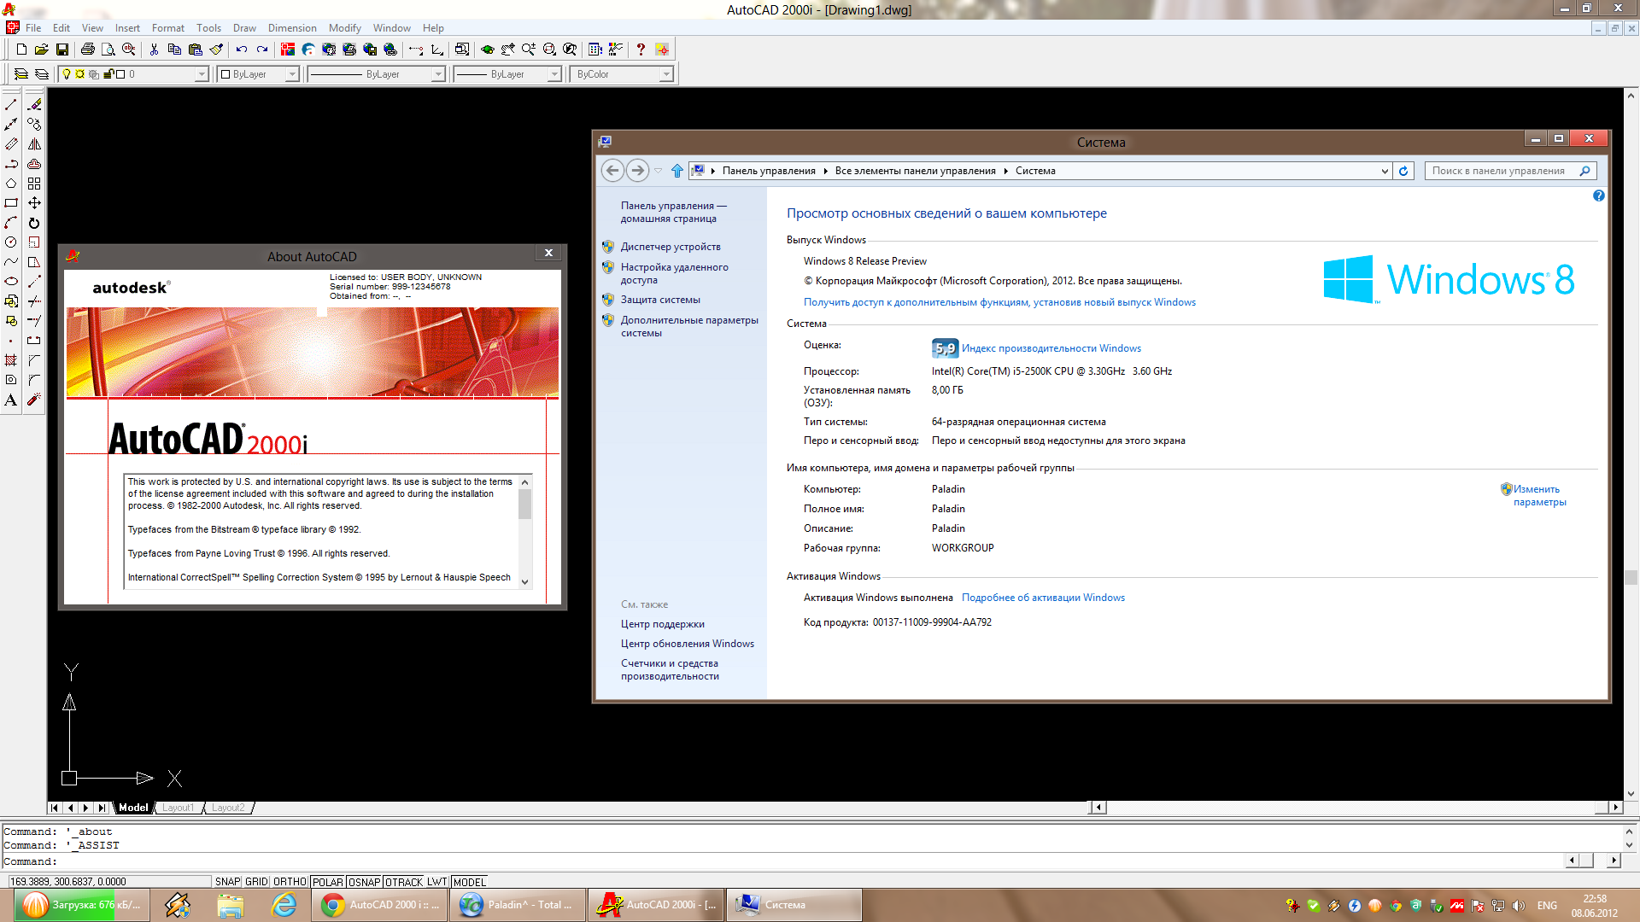1640x922 pixels.
Task: Click the layer 0 color square in the layer control
Action: pyautogui.click(x=120, y=74)
